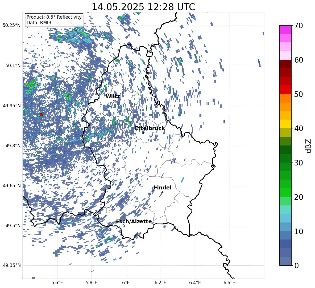The width and height of the screenshot is (315, 288).
Task: Click the red radar location marker
Action: pos(41,115)
